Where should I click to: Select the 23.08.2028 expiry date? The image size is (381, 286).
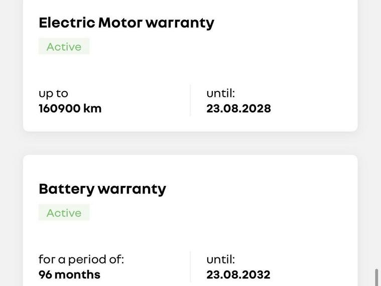[x=238, y=109]
